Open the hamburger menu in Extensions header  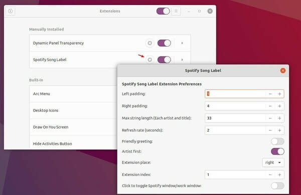176,11
